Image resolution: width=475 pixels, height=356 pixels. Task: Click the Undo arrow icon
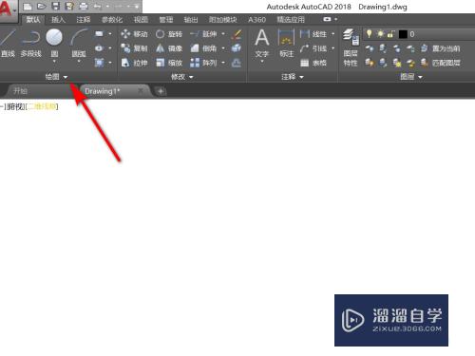click(98, 7)
